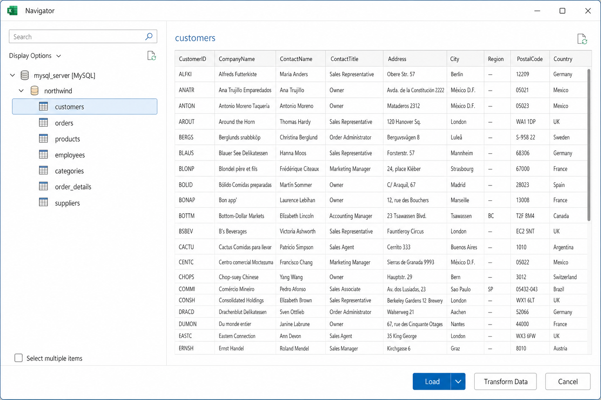This screenshot has height=400, width=601.
Task: Collapse the northwind database node
Action: coord(21,91)
